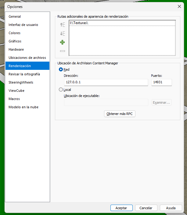The width and height of the screenshot is (187, 215).
Task: Open the General options category
Action: click(27, 16)
